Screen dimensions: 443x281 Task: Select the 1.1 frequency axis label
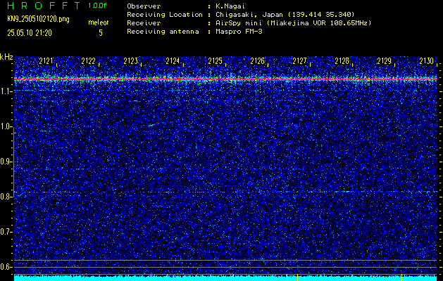click(x=6, y=91)
